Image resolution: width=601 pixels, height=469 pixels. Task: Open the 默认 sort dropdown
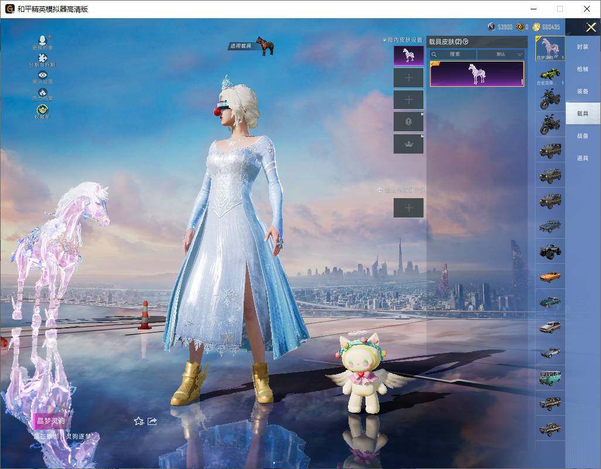click(501, 54)
